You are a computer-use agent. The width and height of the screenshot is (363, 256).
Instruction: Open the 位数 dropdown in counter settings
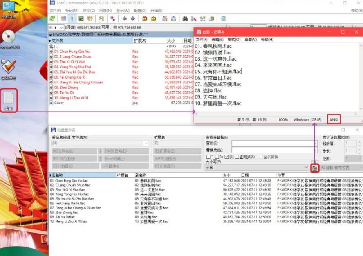click(x=353, y=159)
